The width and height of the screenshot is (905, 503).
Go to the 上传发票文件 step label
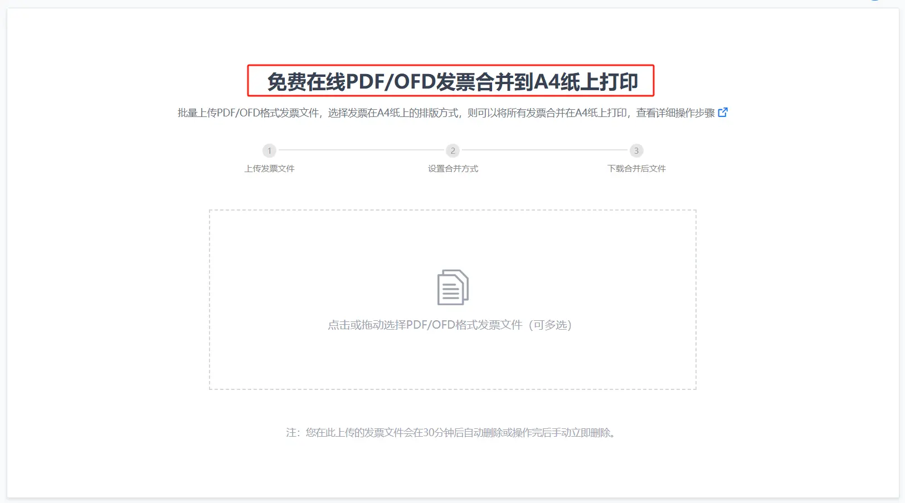click(x=269, y=169)
